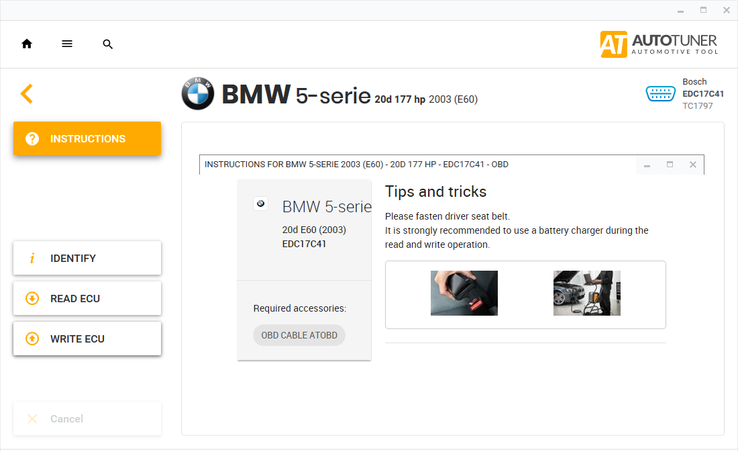Open the battery charger thumbnail image
The width and height of the screenshot is (738, 452).
pyautogui.click(x=586, y=293)
